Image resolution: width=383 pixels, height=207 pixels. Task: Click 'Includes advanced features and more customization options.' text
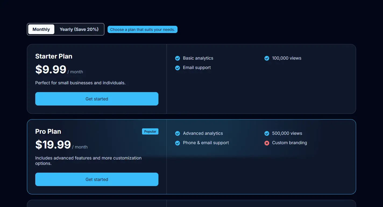(x=88, y=161)
